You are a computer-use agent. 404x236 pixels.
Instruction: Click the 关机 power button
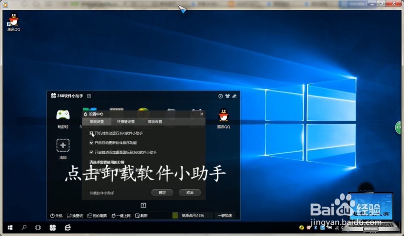click(x=56, y=216)
